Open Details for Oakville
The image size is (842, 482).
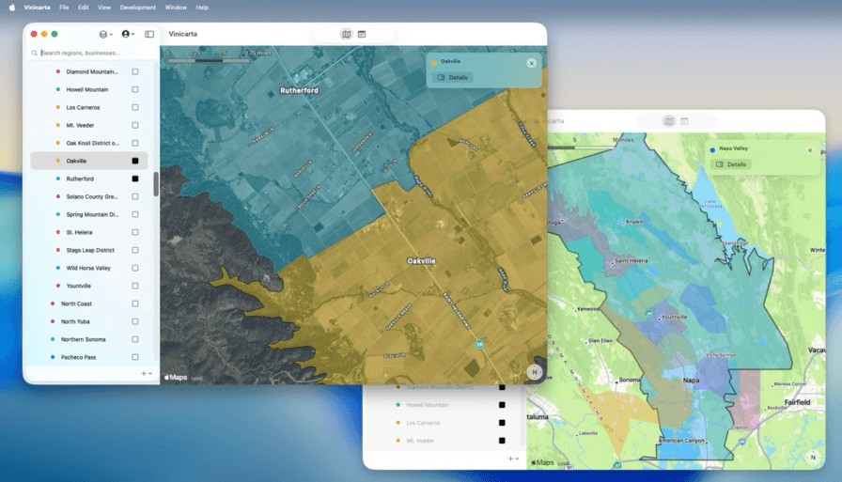coord(453,77)
